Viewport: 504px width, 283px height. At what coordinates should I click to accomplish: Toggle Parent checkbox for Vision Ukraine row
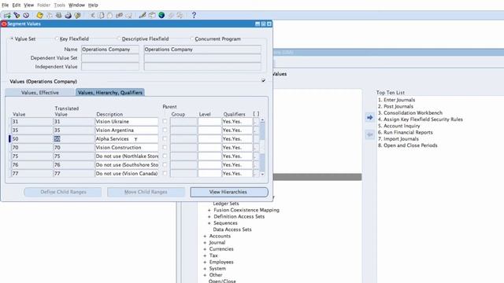(165, 121)
